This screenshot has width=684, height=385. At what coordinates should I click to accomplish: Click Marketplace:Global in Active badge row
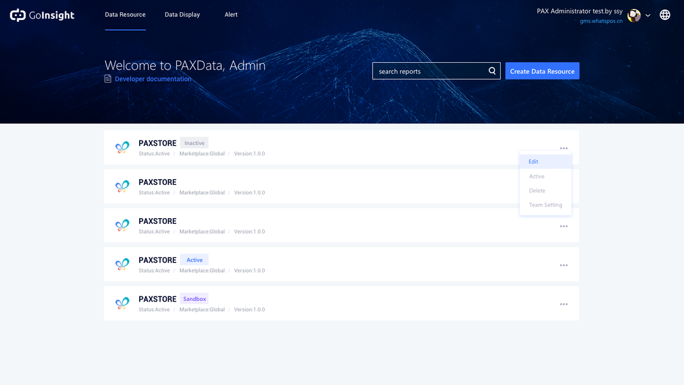(x=202, y=271)
